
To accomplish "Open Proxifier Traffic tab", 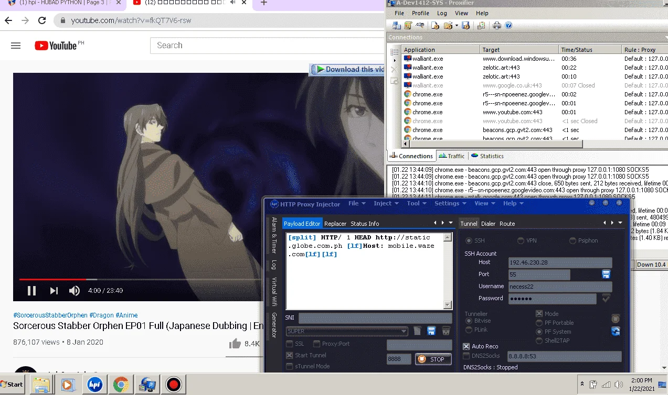I will (x=452, y=156).
